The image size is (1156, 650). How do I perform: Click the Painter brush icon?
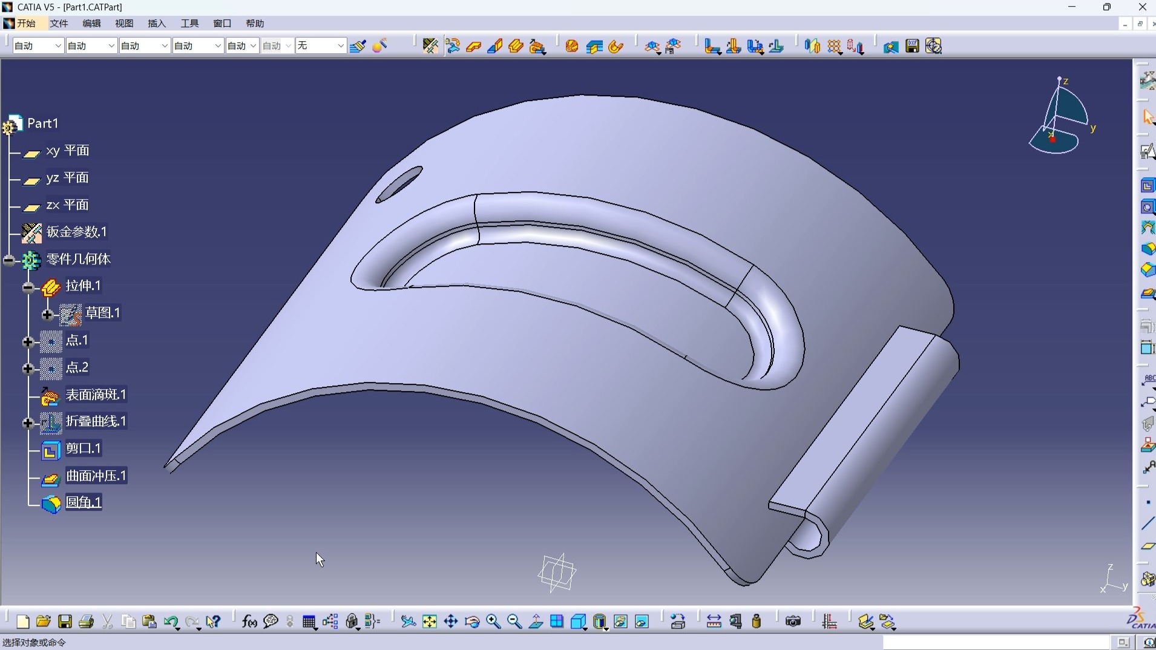358,46
